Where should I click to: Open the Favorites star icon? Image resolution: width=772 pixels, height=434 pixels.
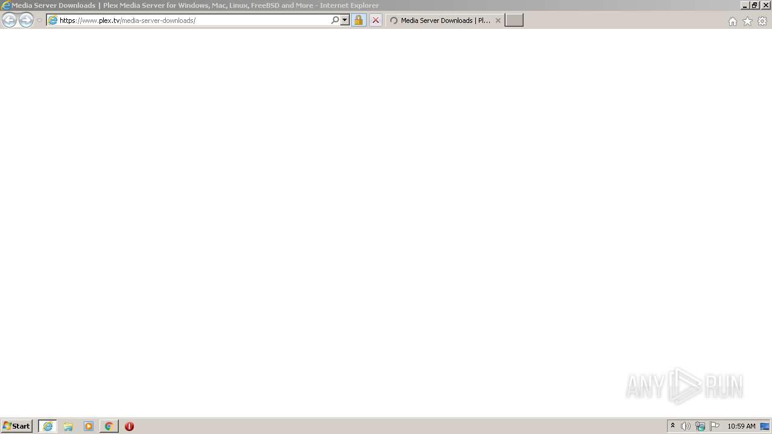pyautogui.click(x=747, y=21)
